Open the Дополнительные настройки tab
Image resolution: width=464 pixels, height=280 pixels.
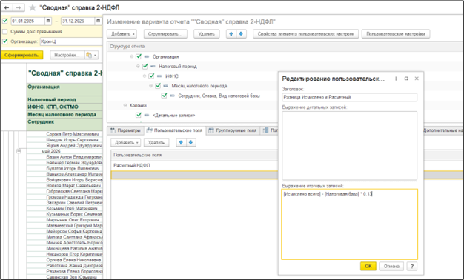pyautogui.click(x=443, y=130)
